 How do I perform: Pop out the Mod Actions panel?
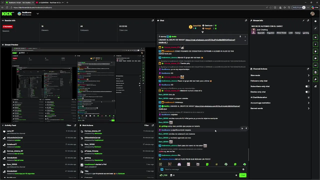[153, 125]
